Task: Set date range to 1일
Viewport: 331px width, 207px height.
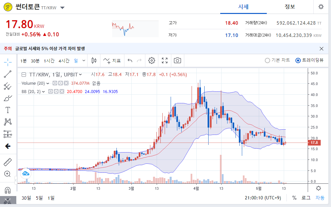Action: click(51, 198)
